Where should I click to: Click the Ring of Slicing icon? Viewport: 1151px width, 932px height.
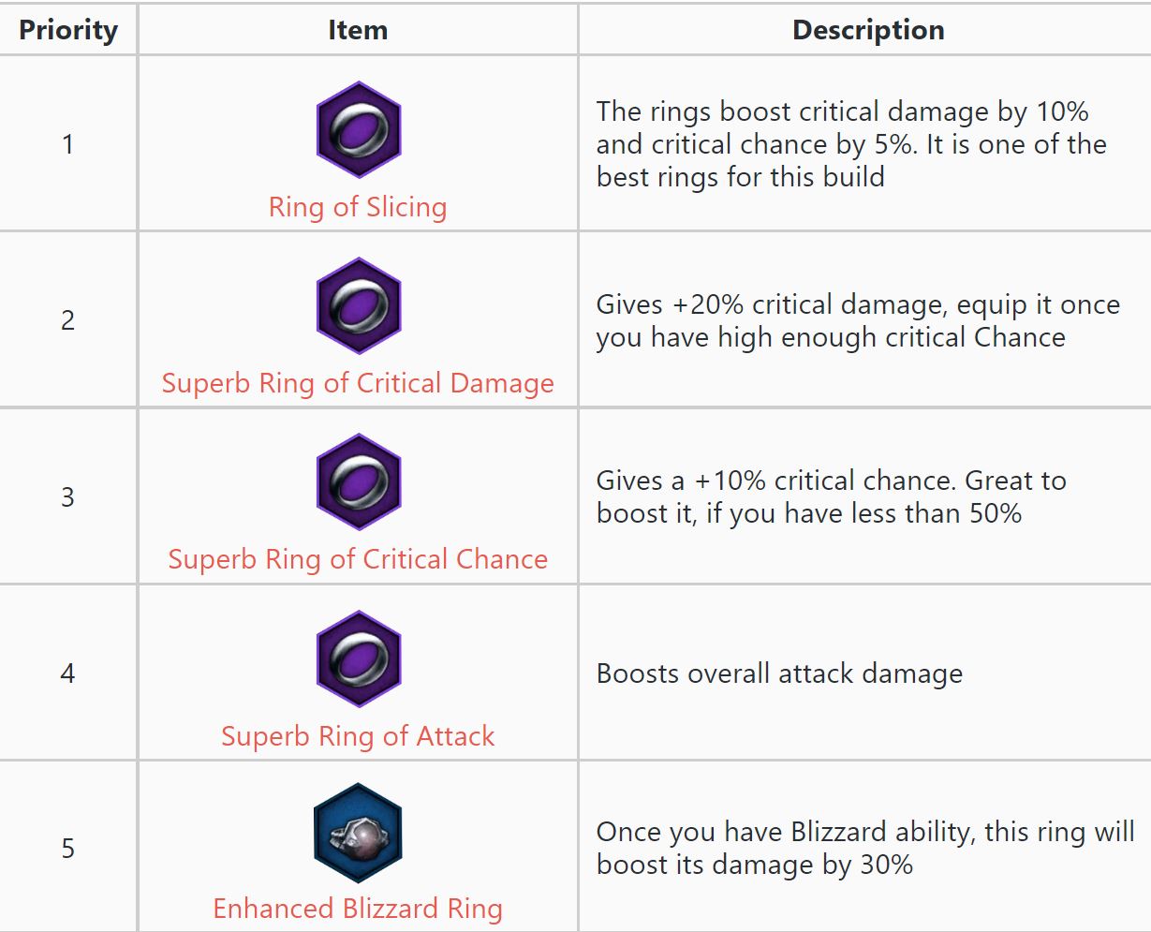(359, 130)
